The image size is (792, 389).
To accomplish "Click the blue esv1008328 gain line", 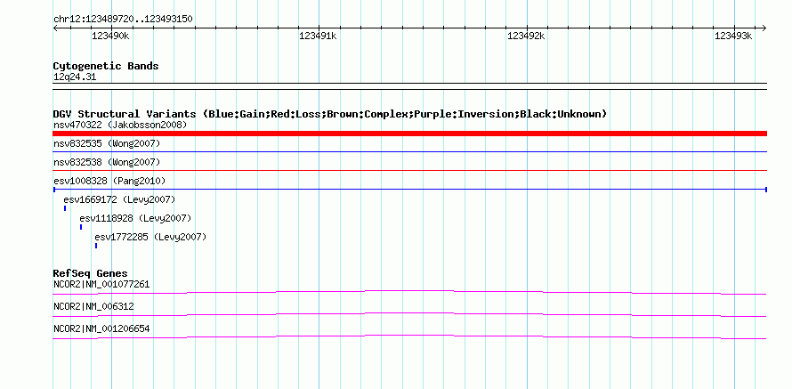I will click(x=409, y=189).
